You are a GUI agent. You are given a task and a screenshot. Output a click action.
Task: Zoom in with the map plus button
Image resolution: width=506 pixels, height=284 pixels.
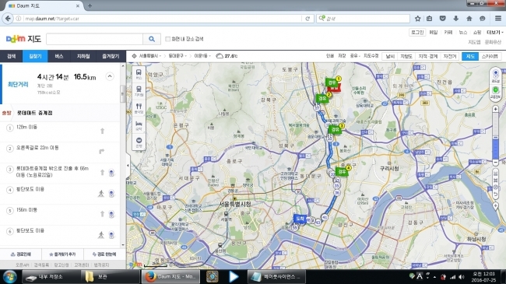495,110
